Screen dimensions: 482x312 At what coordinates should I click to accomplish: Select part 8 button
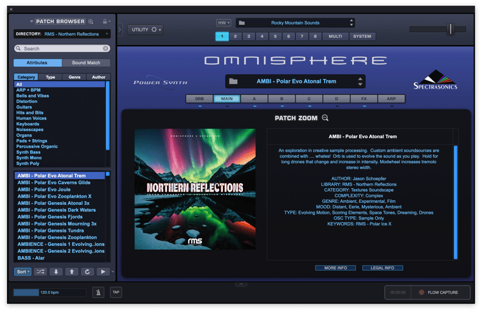click(315, 36)
